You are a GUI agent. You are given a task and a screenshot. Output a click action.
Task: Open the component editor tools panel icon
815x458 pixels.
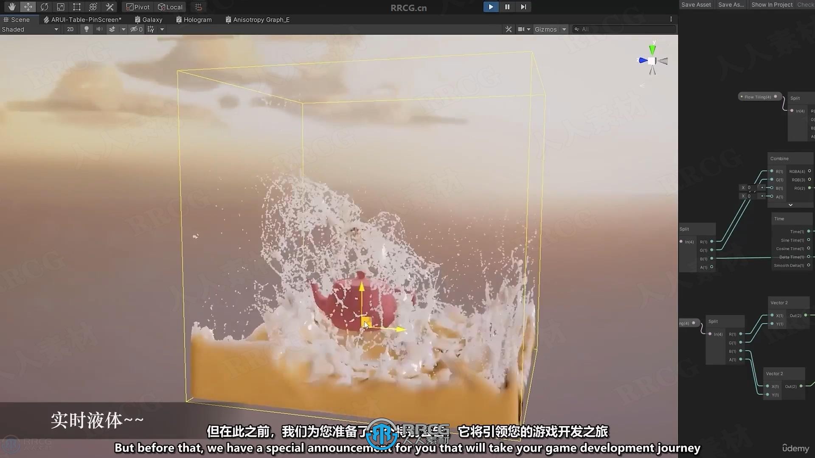[x=509, y=29]
